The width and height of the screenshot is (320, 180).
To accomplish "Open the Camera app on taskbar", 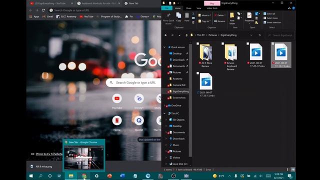I will click(186, 176).
